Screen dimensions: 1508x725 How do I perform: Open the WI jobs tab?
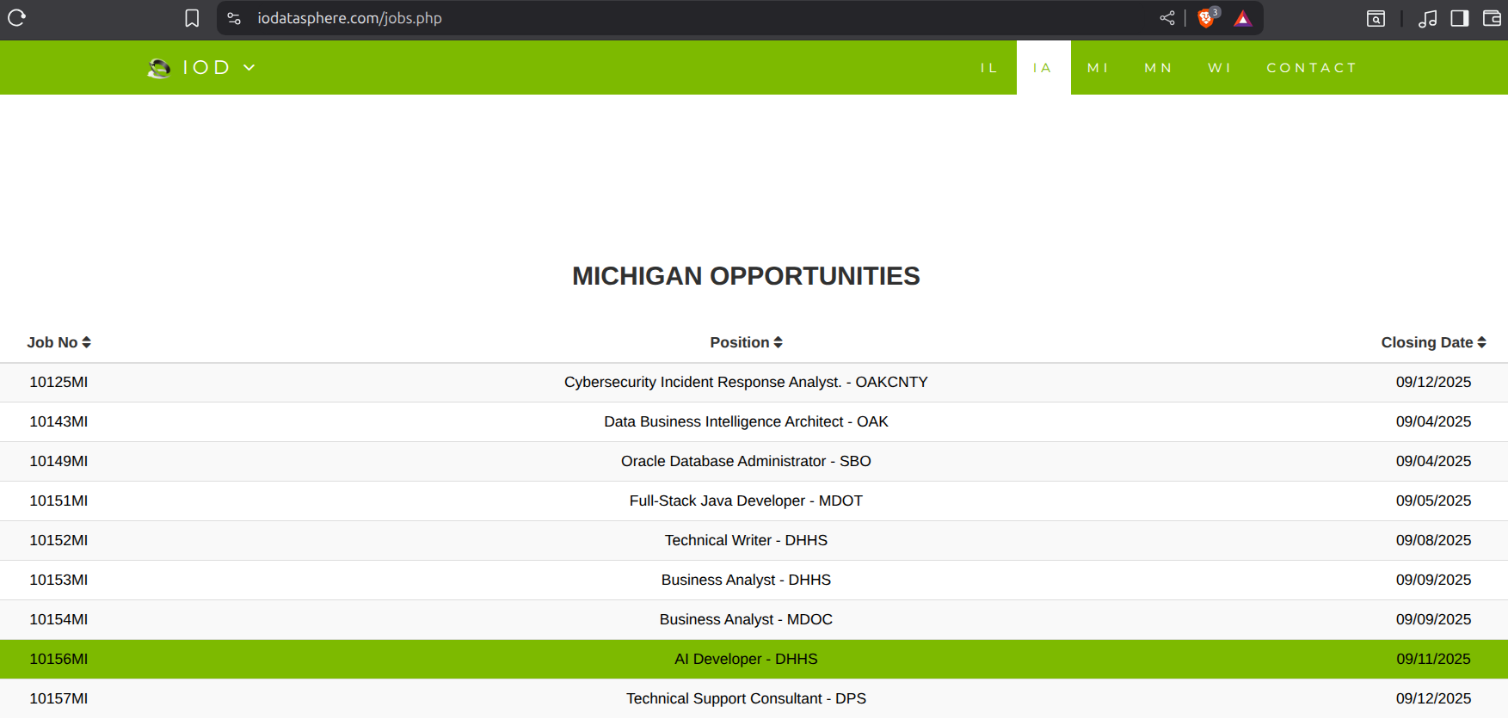[x=1220, y=68]
